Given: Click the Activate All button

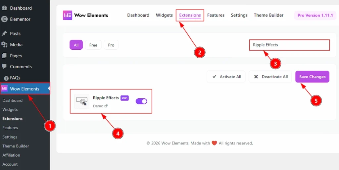Looking at the screenshot, I should pyautogui.click(x=226, y=77).
